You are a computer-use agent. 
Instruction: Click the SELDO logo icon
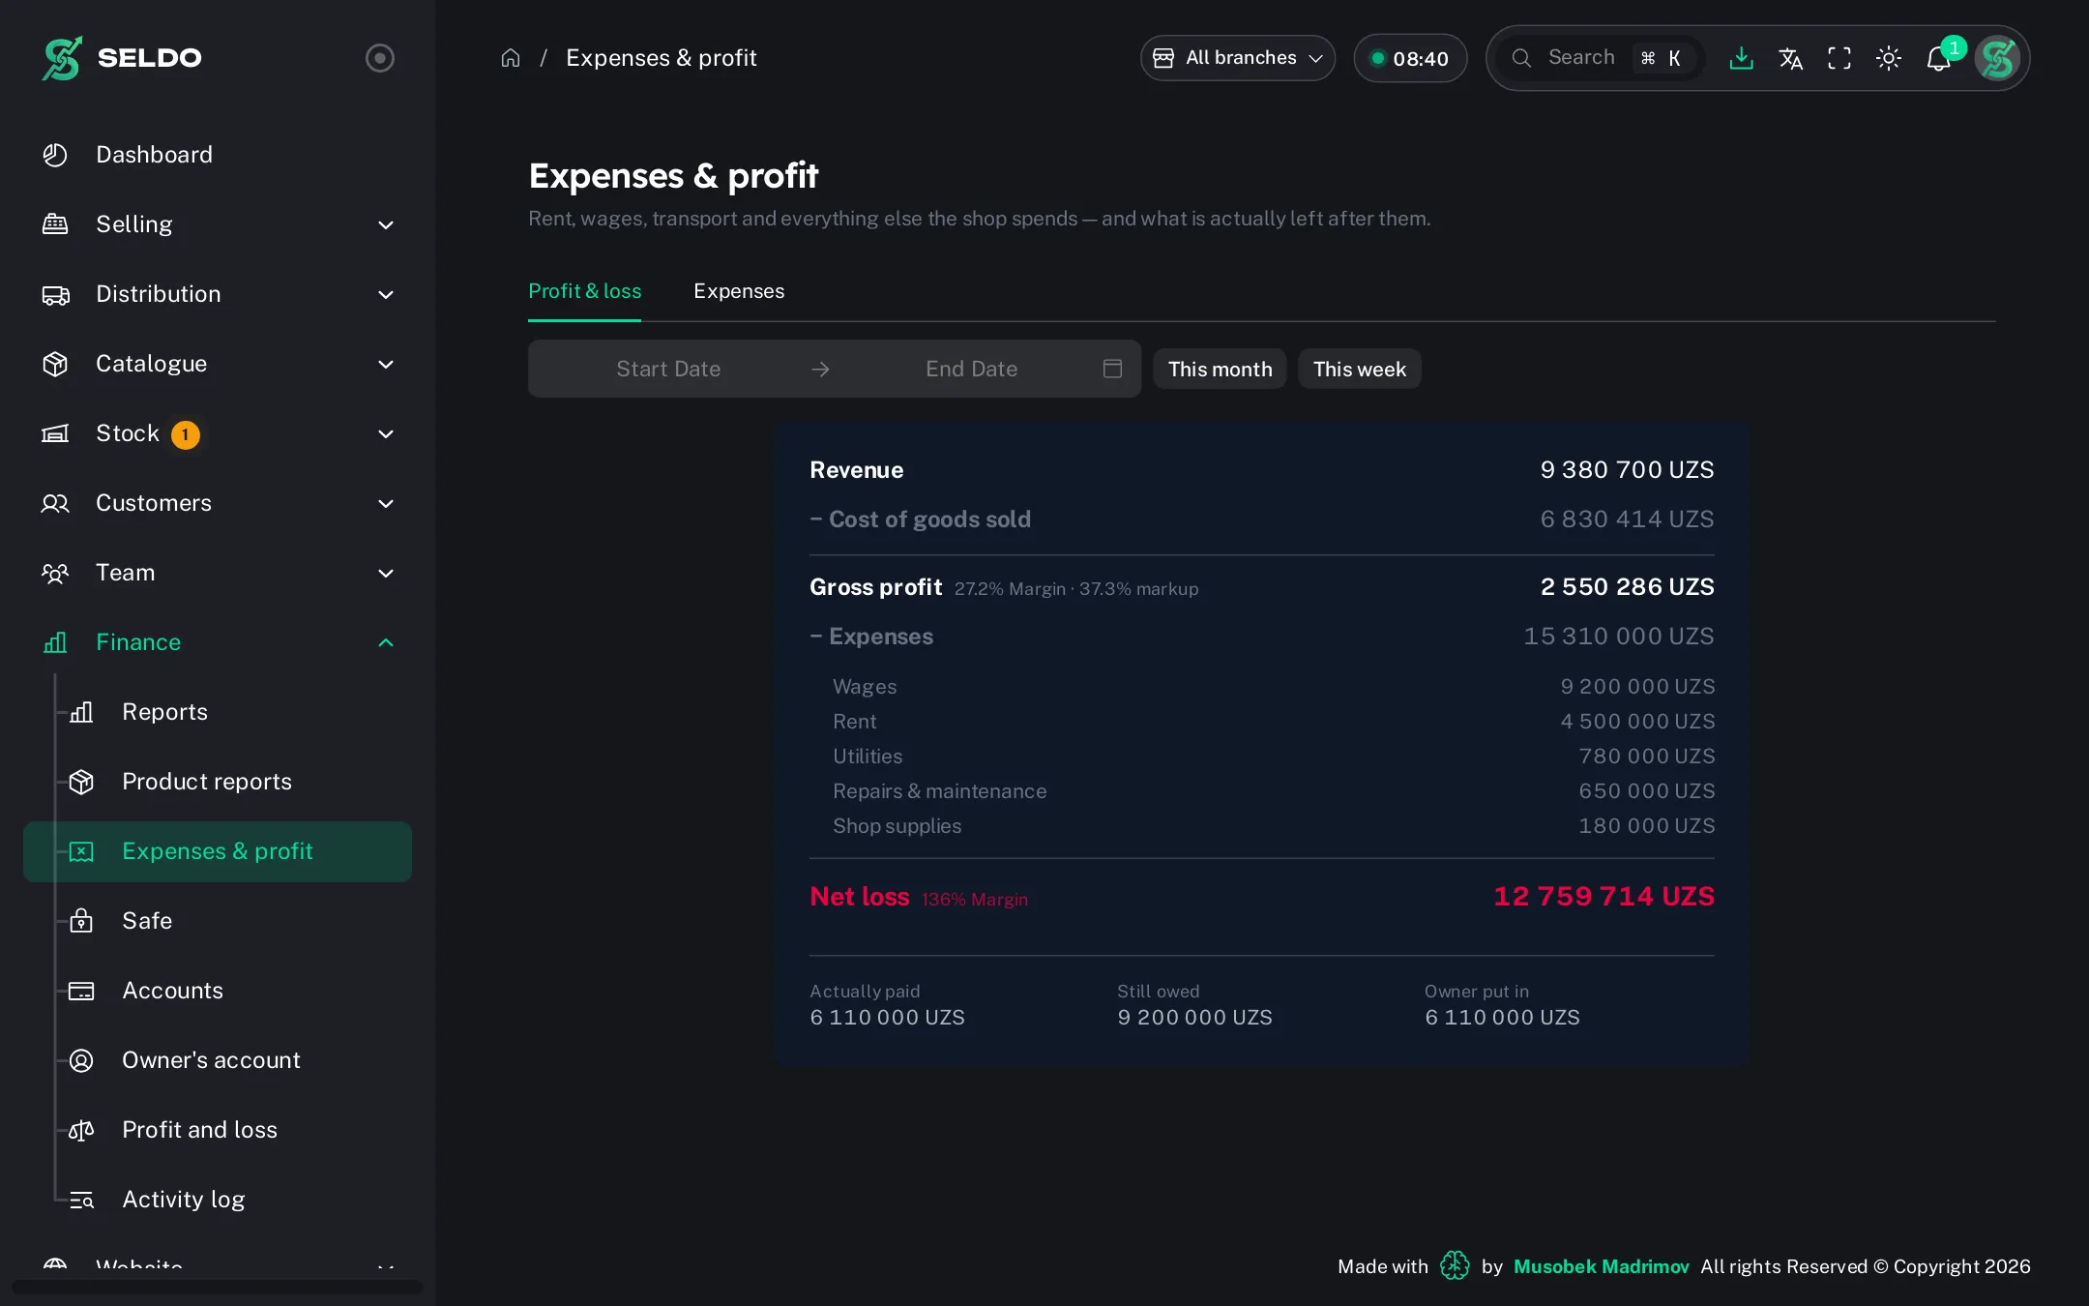click(62, 58)
